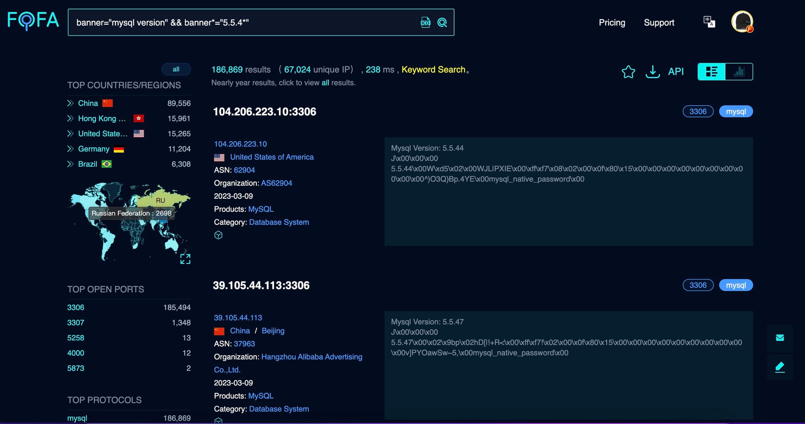Expand the Brazil region entry
Image resolution: width=805 pixels, height=424 pixels.
70,164
